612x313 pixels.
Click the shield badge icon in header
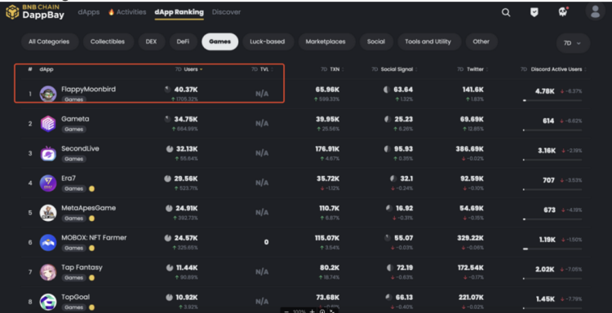pos(534,12)
